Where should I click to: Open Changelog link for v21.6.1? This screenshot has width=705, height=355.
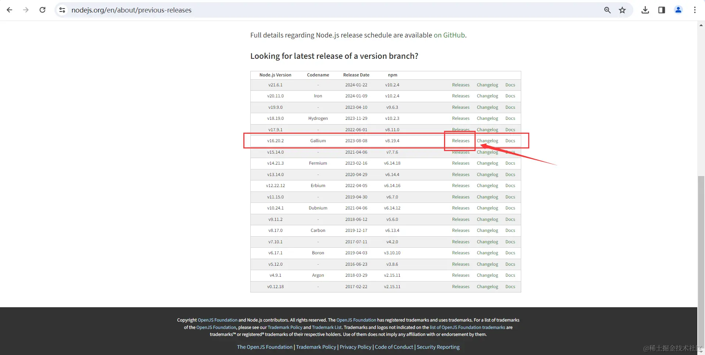[487, 85]
